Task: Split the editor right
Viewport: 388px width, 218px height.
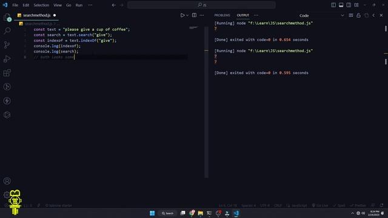Action: (x=194, y=15)
